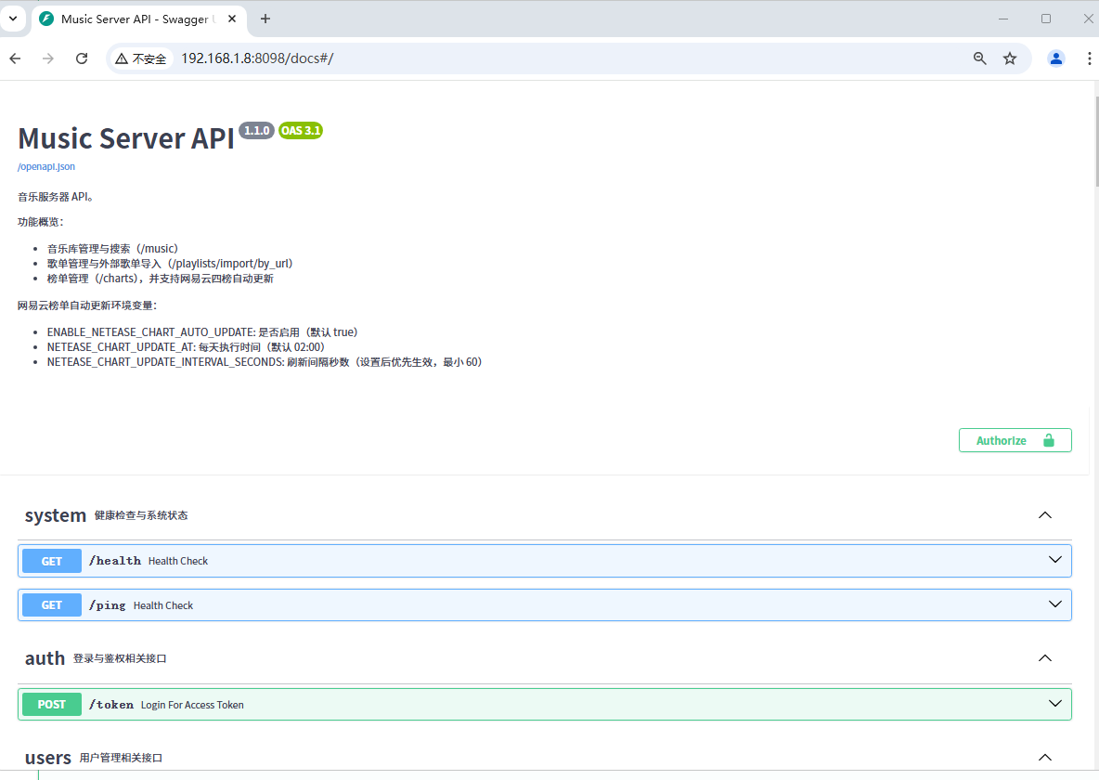This screenshot has height=780, width=1099.
Task: Open the browser profile avatar icon
Action: coord(1056,58)
